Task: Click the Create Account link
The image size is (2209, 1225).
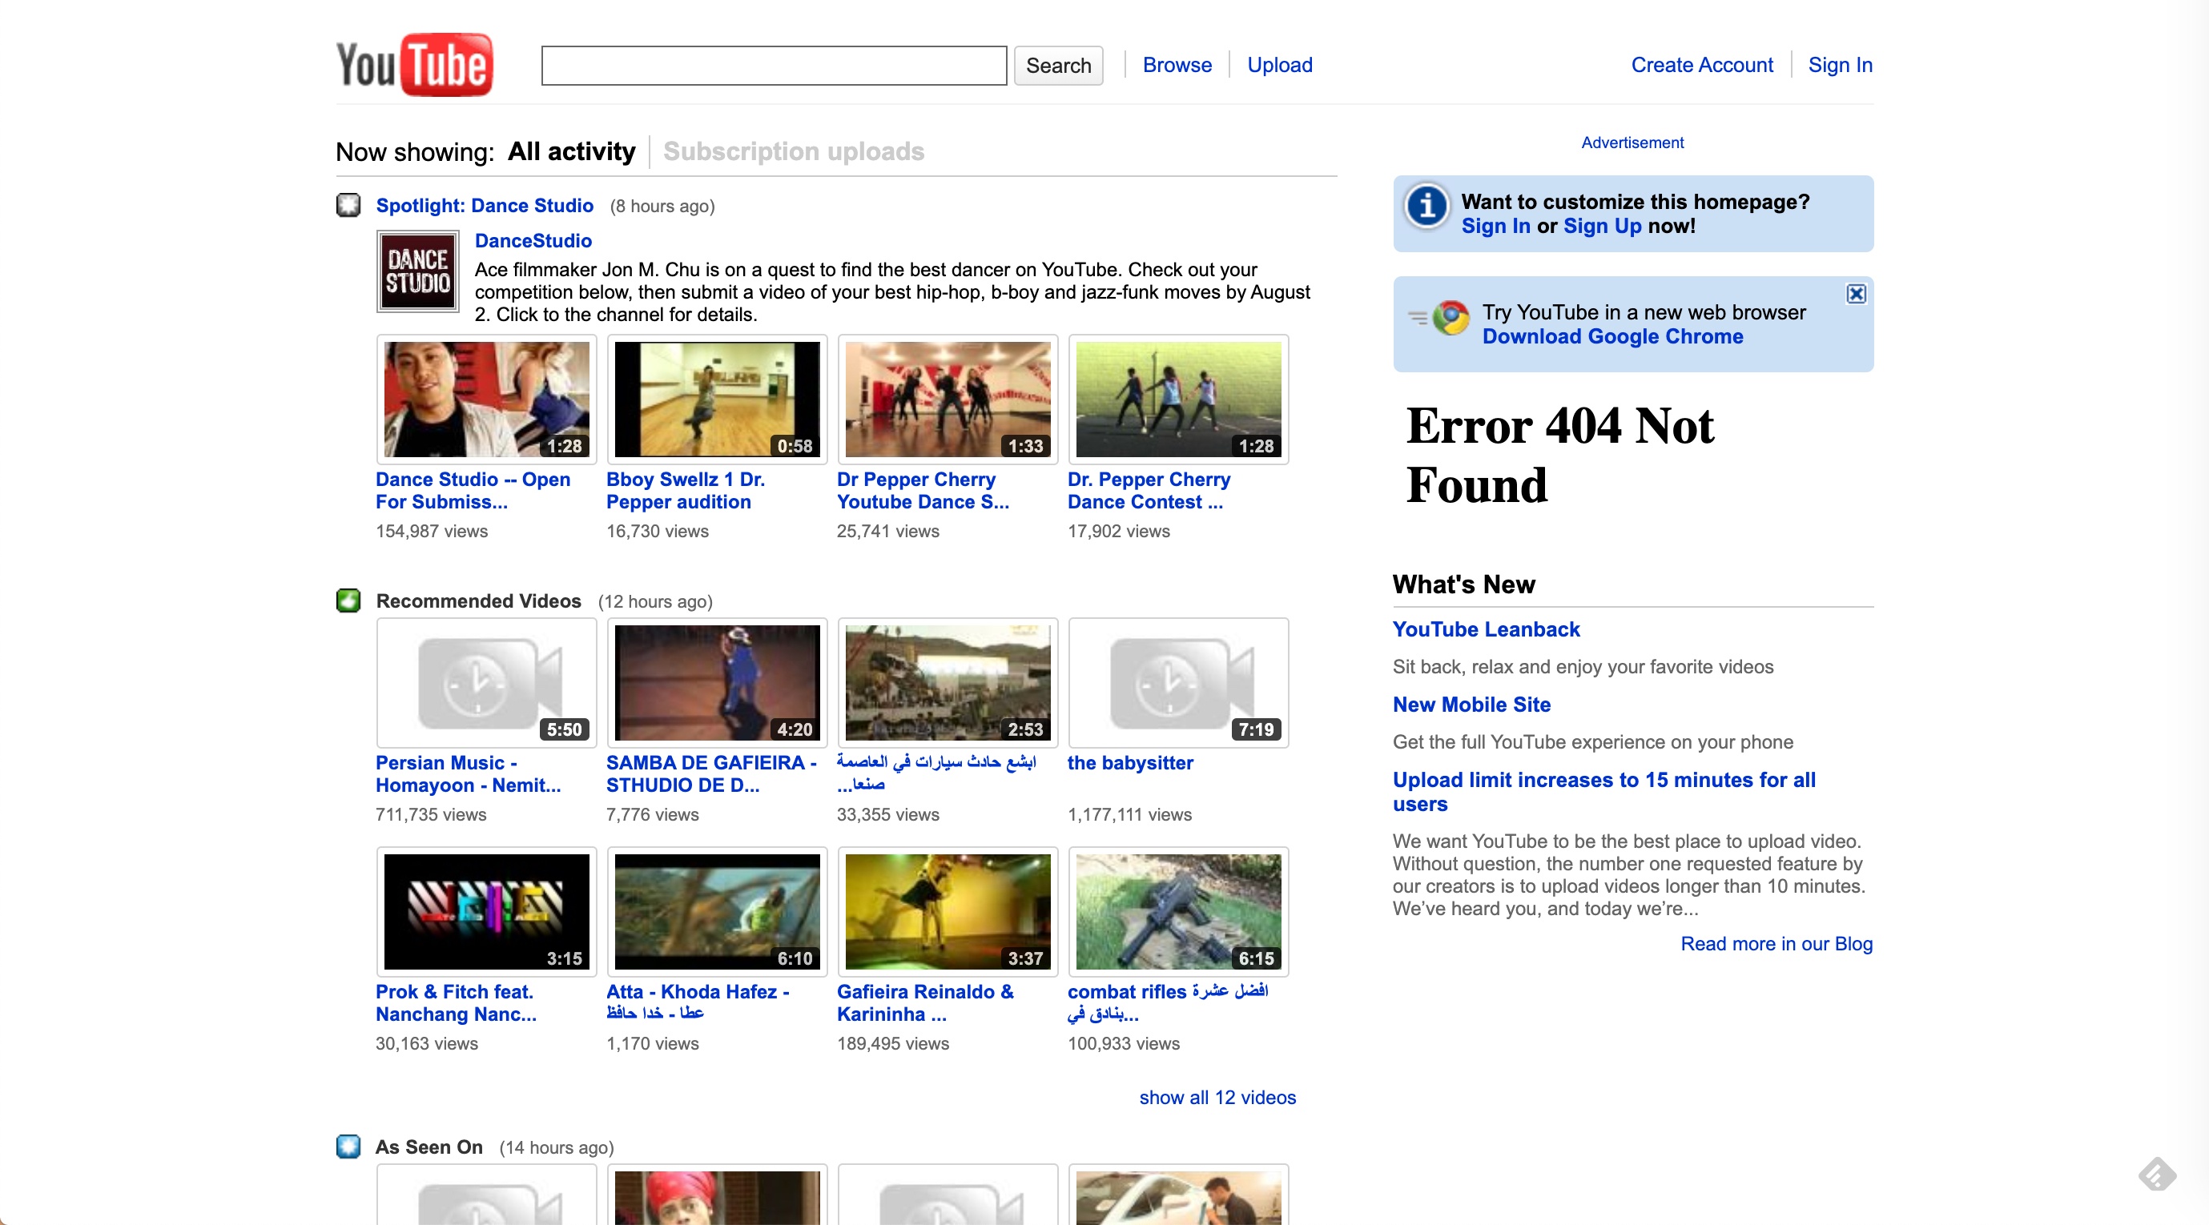Action: (x=1701, y=65)
